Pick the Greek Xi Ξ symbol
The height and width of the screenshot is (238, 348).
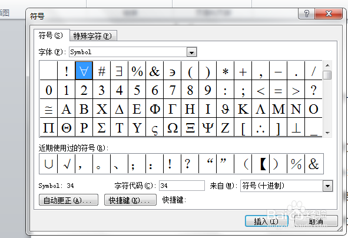coord(190,127)
